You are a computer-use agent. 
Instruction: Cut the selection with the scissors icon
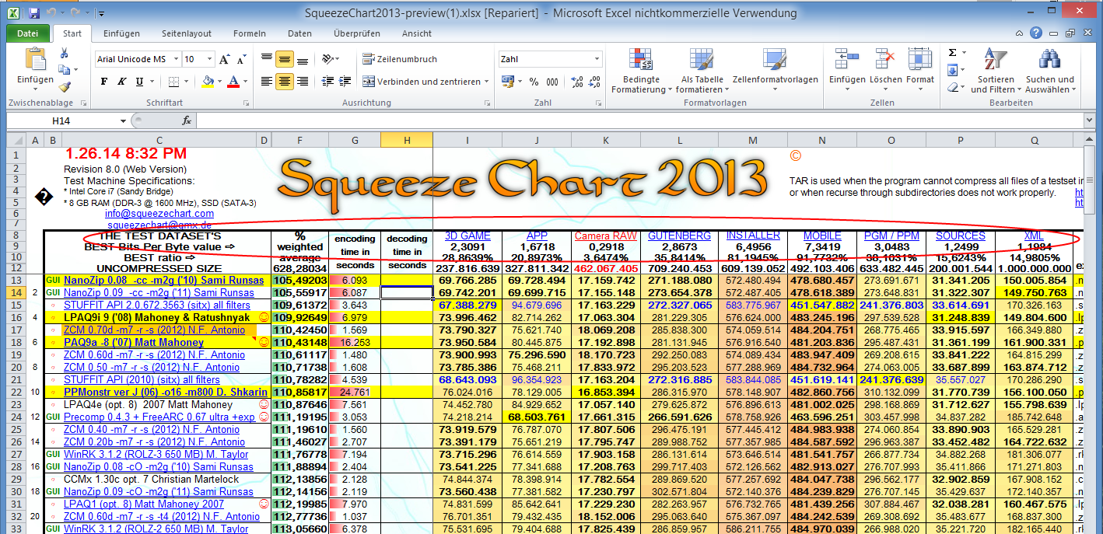[65, 53]
